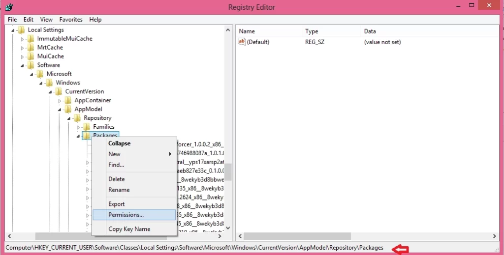Click tree pane scroll left arrow

click(x=9, y=236)
